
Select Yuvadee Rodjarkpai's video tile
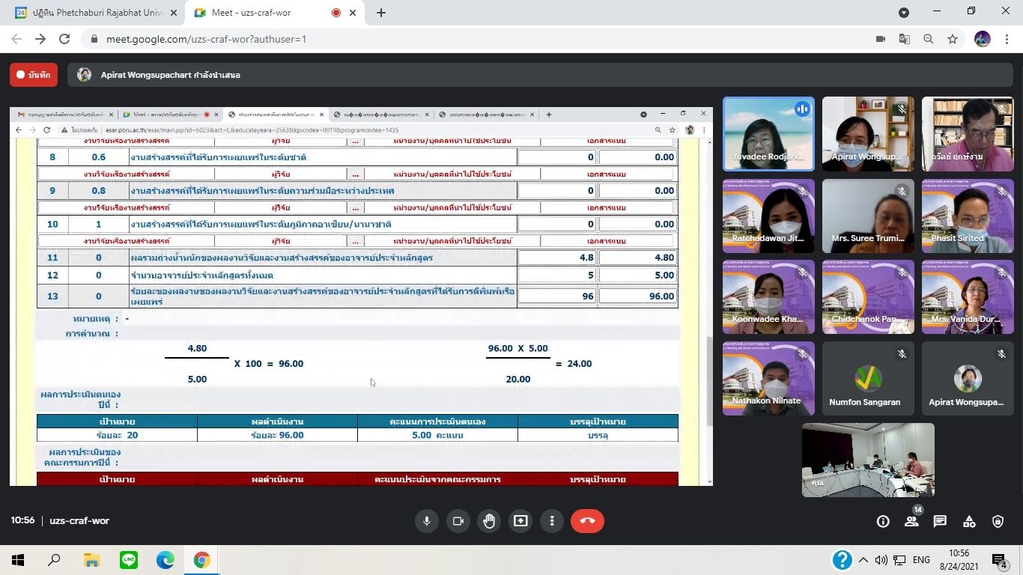pos(768,134)
